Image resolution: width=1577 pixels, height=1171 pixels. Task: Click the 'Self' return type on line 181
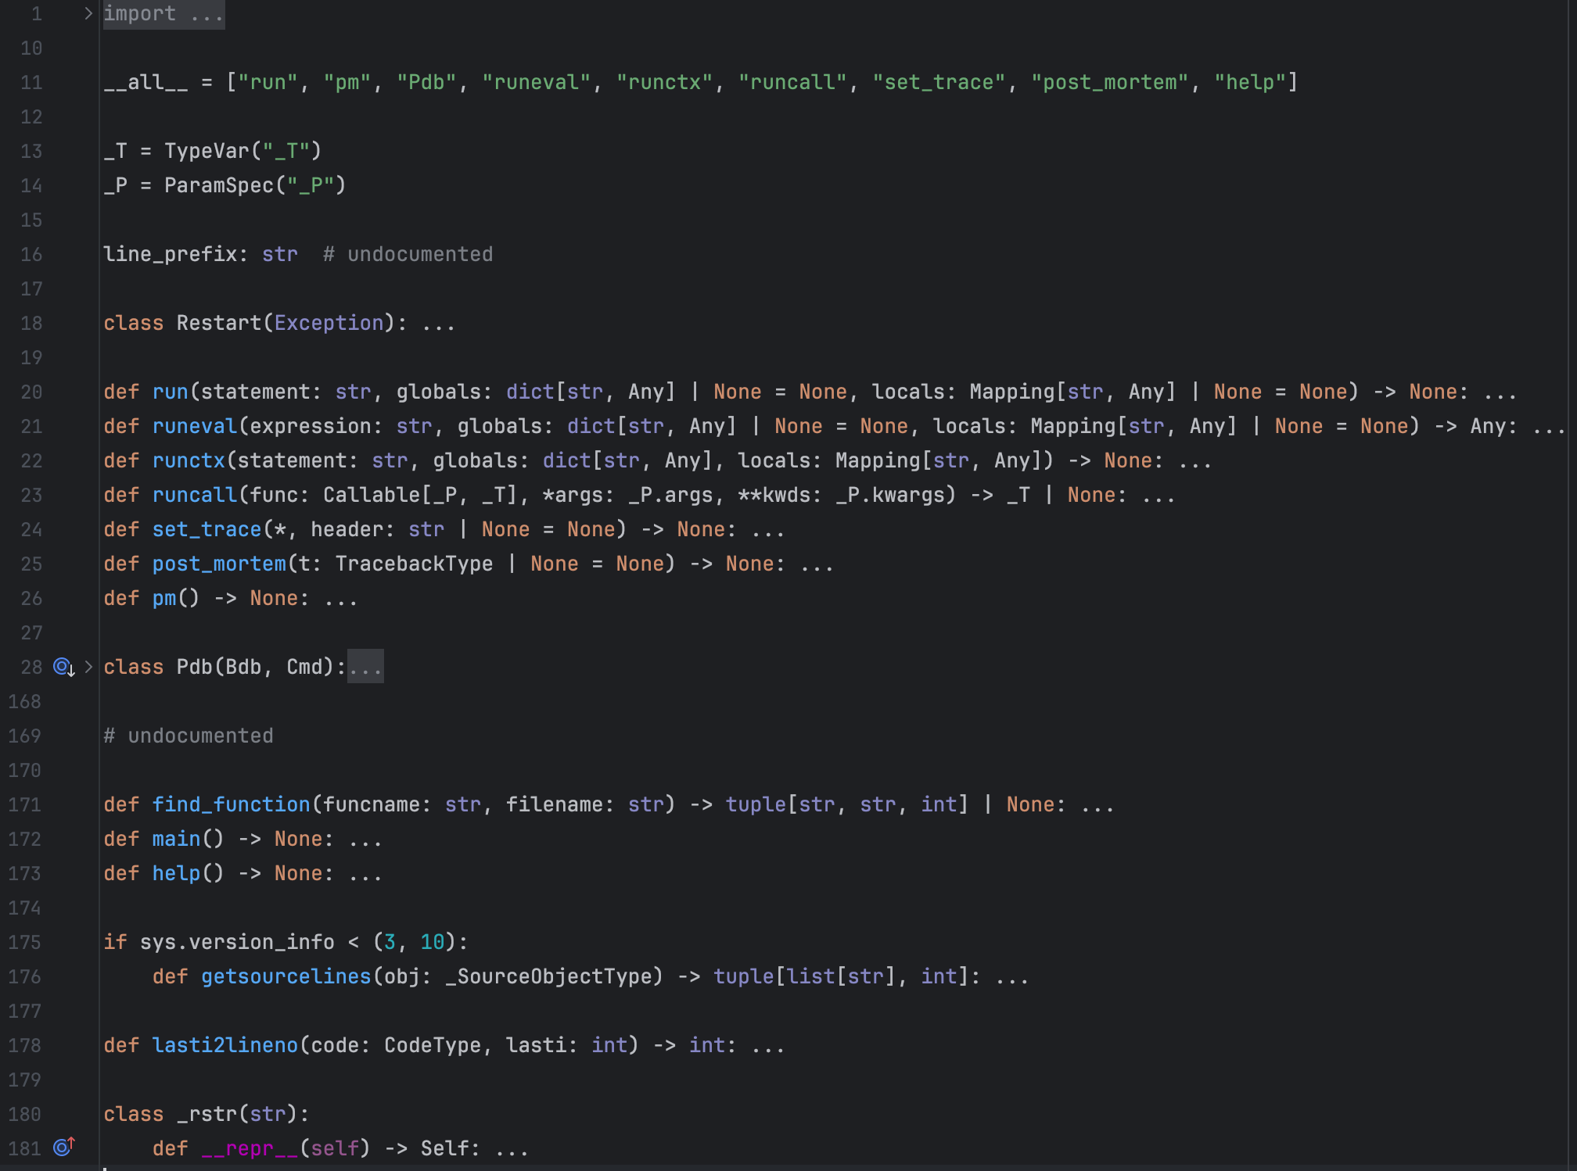(x=445, y=1148)
